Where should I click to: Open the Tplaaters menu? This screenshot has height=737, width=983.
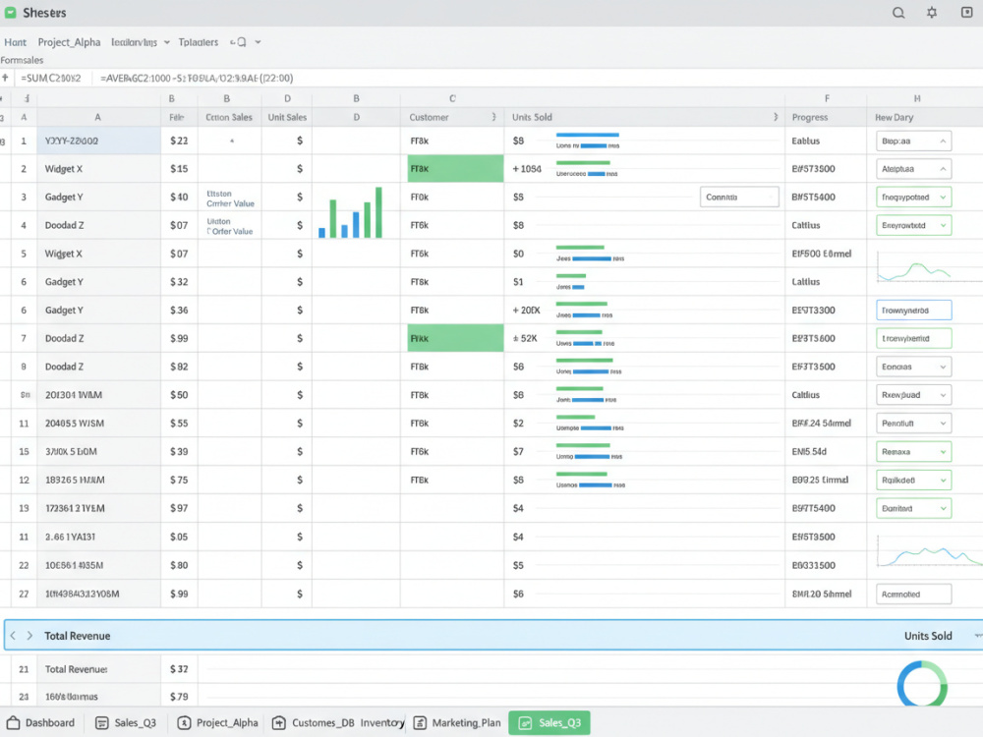pyautogui.click(x=199, y=42)
